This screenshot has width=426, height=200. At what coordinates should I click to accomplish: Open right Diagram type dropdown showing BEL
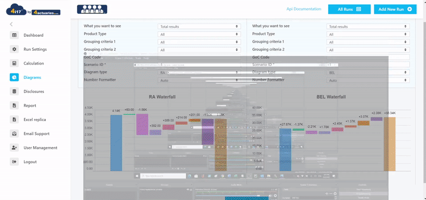(368, 73)
